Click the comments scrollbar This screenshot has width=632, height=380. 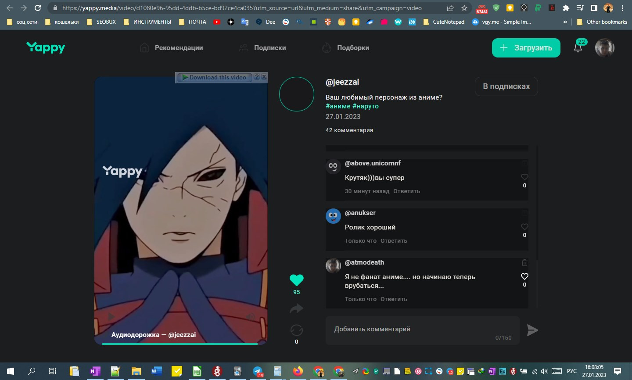537,202
